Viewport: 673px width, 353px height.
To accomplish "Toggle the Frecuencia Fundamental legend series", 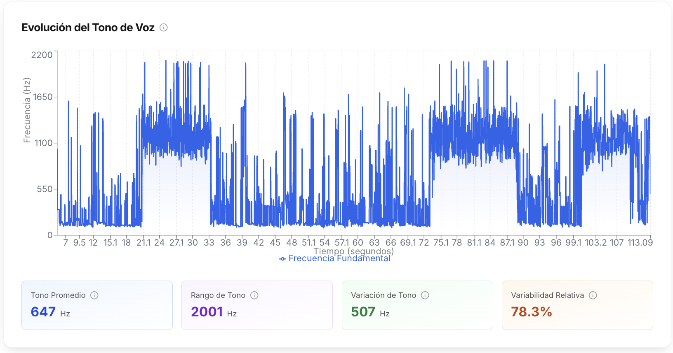I will [x=334, y=258].
